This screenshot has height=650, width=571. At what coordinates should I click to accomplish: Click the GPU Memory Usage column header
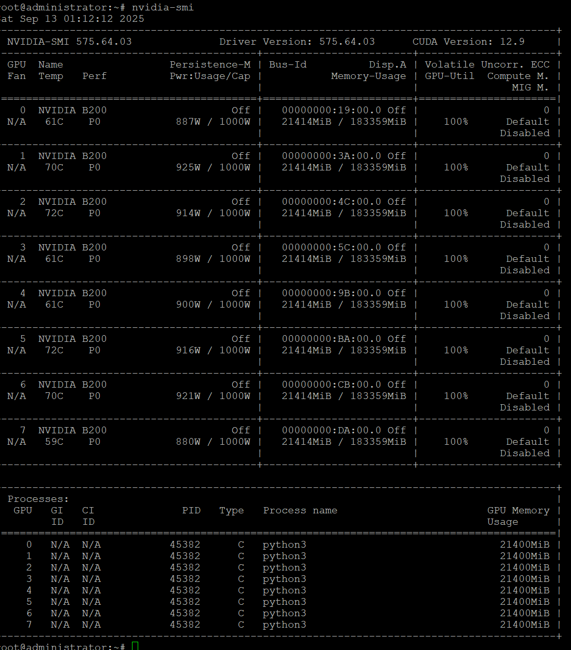point(517,515)
